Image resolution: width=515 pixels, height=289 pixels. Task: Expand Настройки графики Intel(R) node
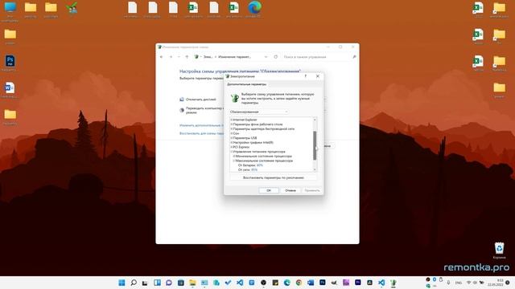pos(231,143)
